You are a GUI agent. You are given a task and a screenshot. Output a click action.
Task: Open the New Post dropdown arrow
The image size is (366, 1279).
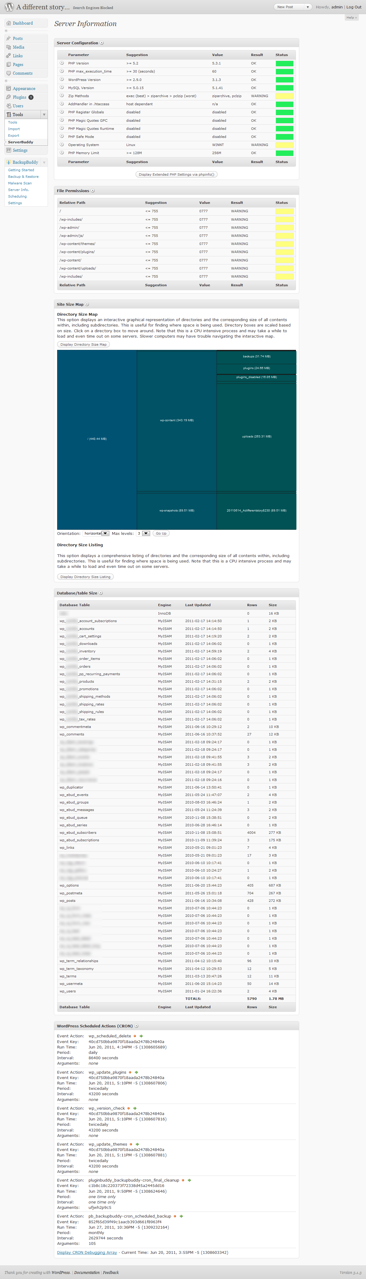click(308, 7)
